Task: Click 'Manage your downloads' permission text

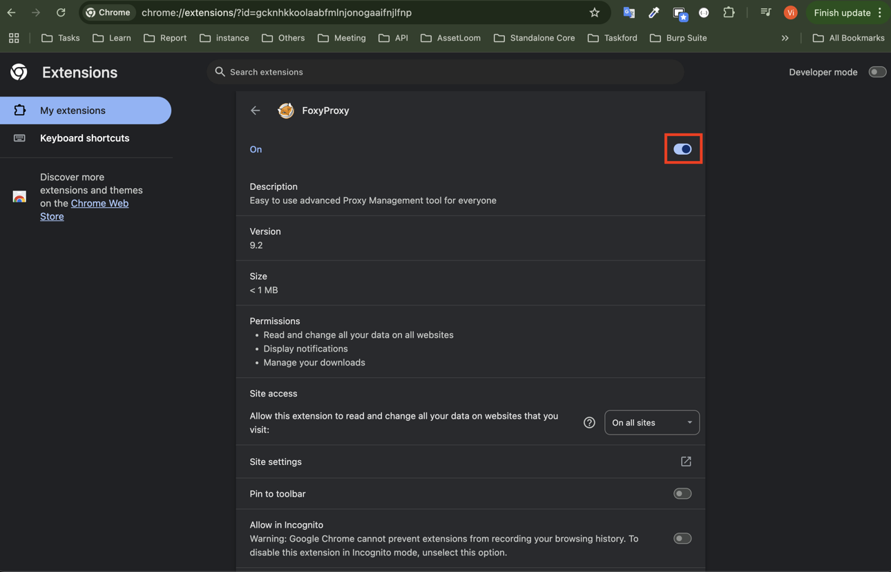Action: pyautogui.click(x=314, y=363)
